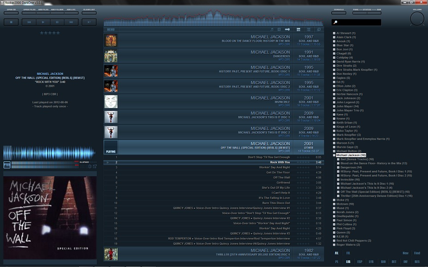Play a random track

coord(89,22)
